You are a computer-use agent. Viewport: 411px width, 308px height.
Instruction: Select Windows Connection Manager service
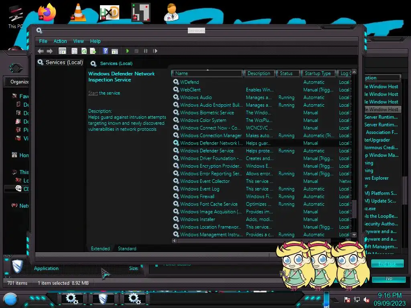tap(262, 136)
